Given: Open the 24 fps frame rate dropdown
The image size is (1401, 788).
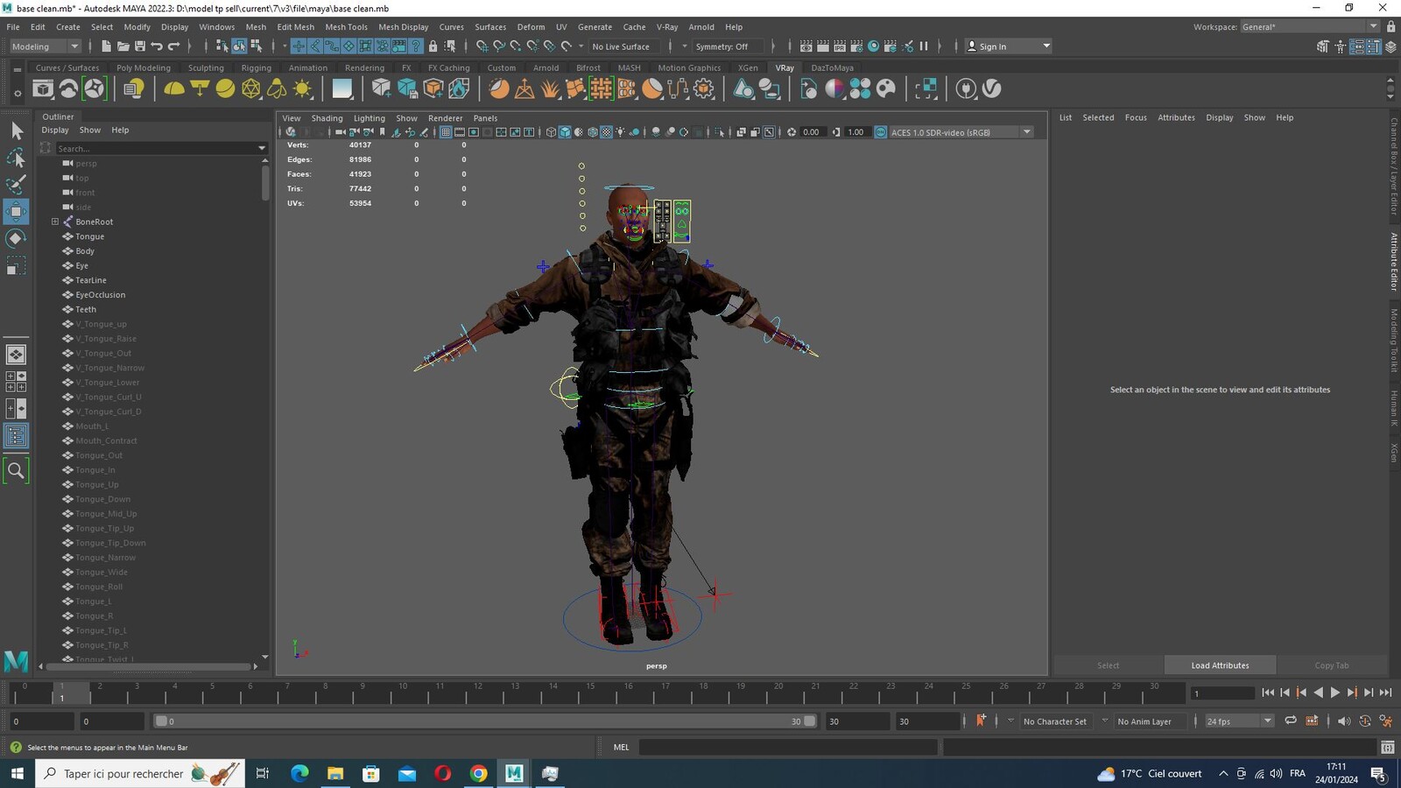Looking at the screenshot, I should click(x=1239, y=721).
